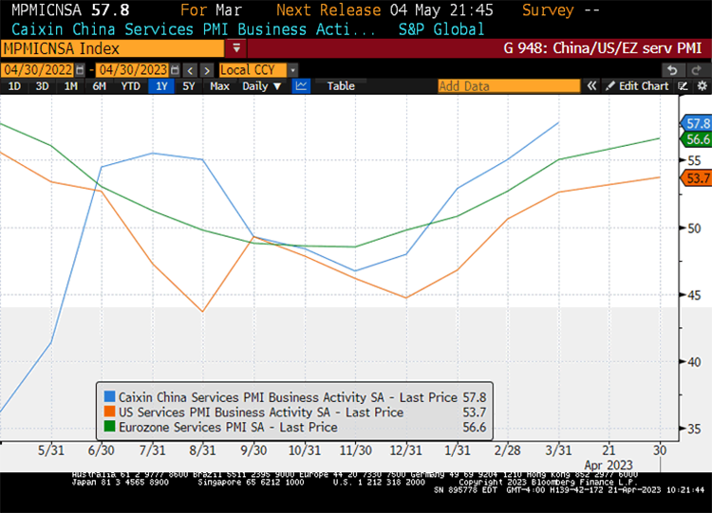
Task: Click the 11/30 x-axis label
Action: pos(356,450)
